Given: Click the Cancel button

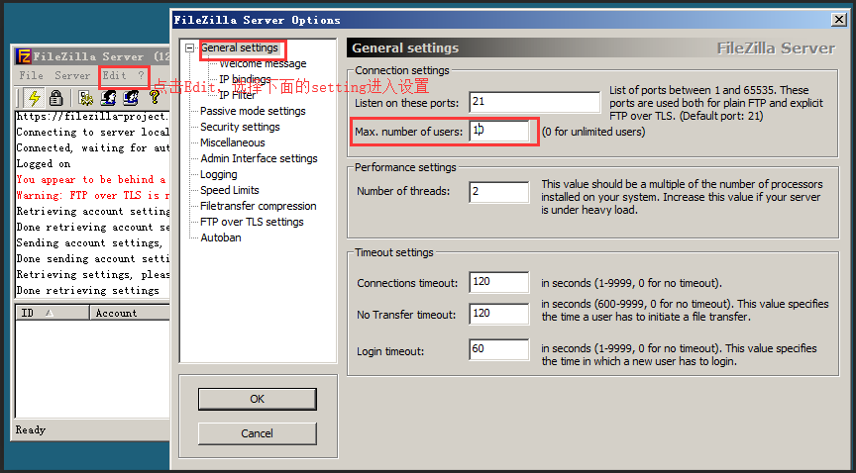Looking at the screenshot, I should (x=258, y=433).
